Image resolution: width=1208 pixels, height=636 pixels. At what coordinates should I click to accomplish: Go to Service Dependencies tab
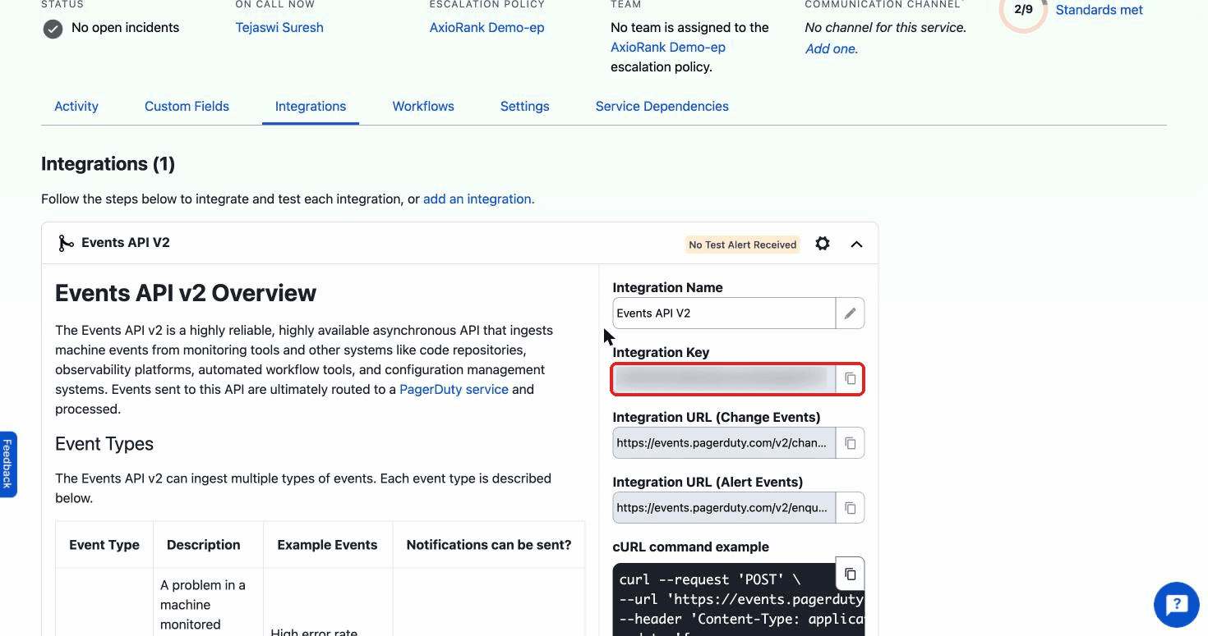(662, 106)
